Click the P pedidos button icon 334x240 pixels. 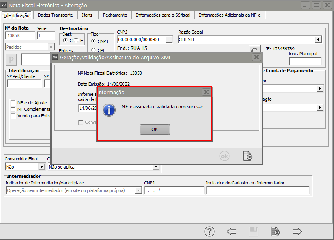[x=11, y=60]
